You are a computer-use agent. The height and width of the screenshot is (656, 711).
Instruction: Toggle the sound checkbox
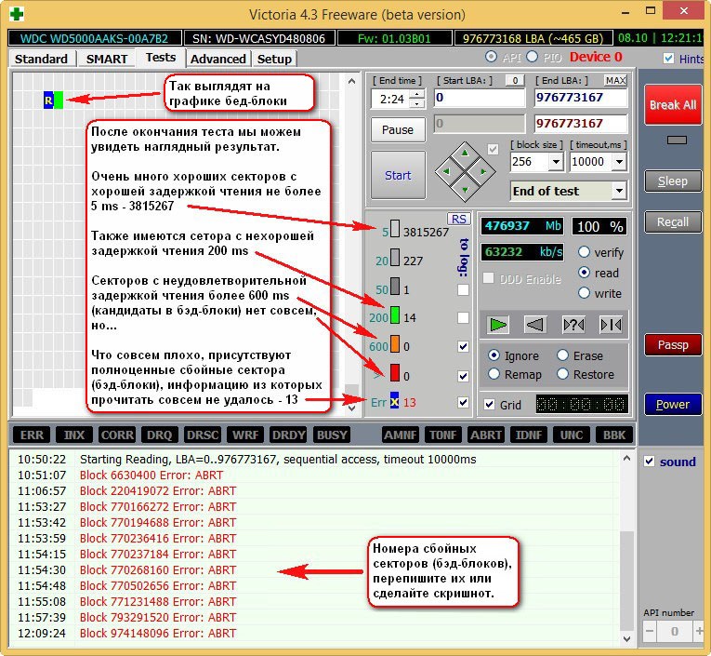click(650, 462)
